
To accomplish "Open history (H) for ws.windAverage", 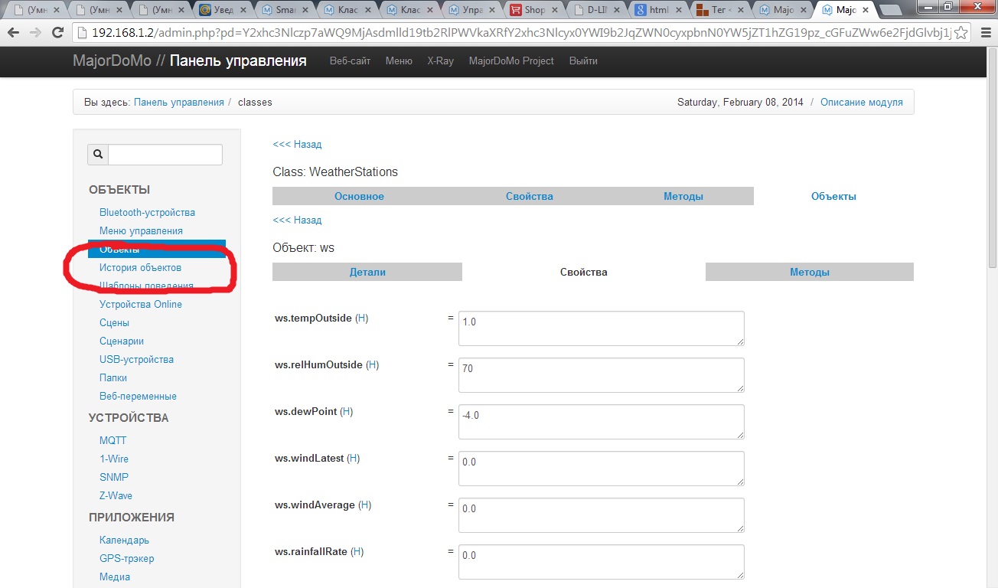I will coord(365,505).
